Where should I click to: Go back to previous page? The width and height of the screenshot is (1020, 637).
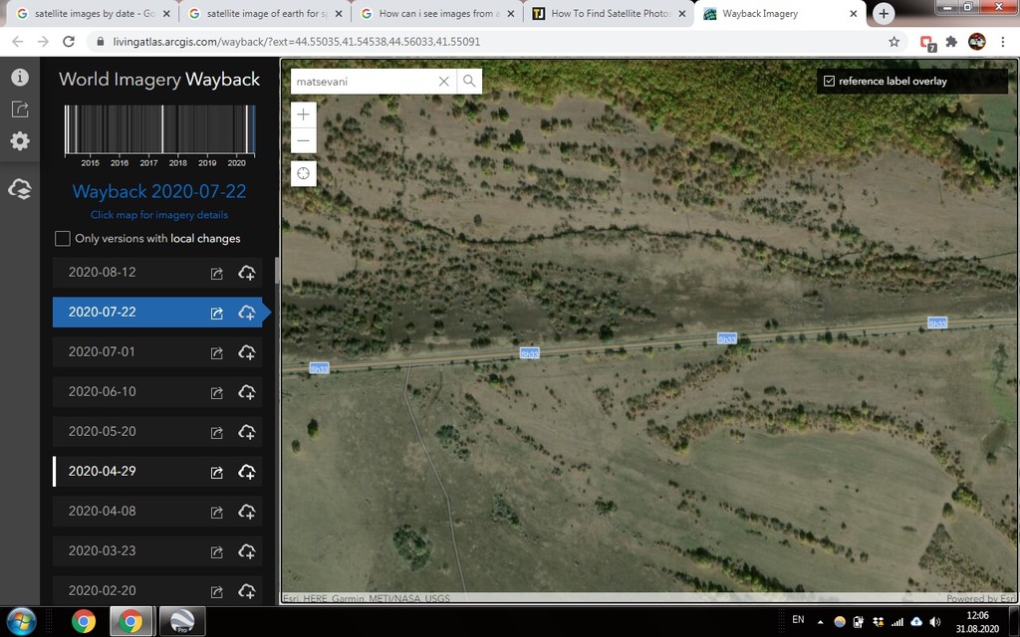(x=18, y=42)
